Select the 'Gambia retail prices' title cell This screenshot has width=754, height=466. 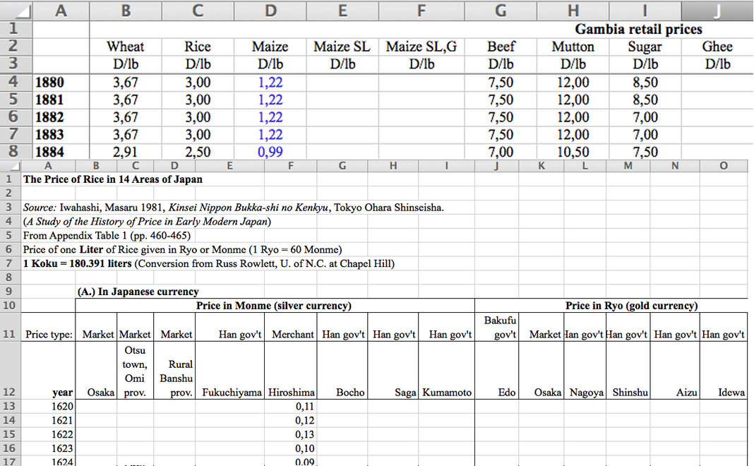pos(638,29)
